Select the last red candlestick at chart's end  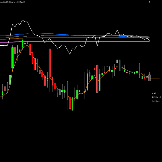click(x=149, y=78)
